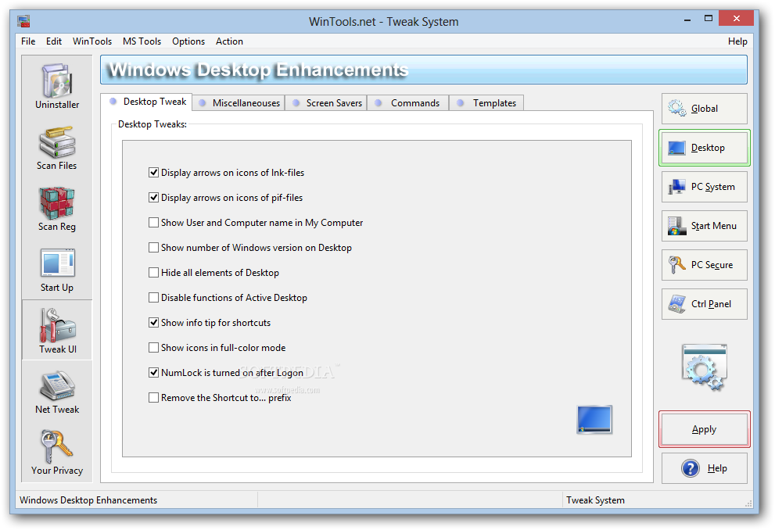The height and width of the screenshot is (530, 775).
Task: Open the Options menu
Action: (188, 41)
